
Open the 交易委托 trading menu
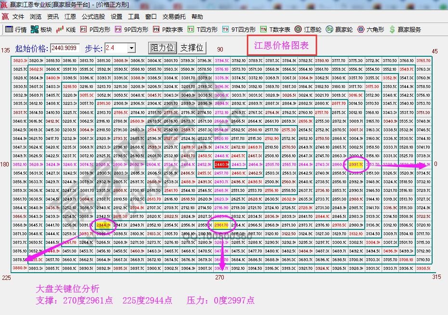click(173, 16)
